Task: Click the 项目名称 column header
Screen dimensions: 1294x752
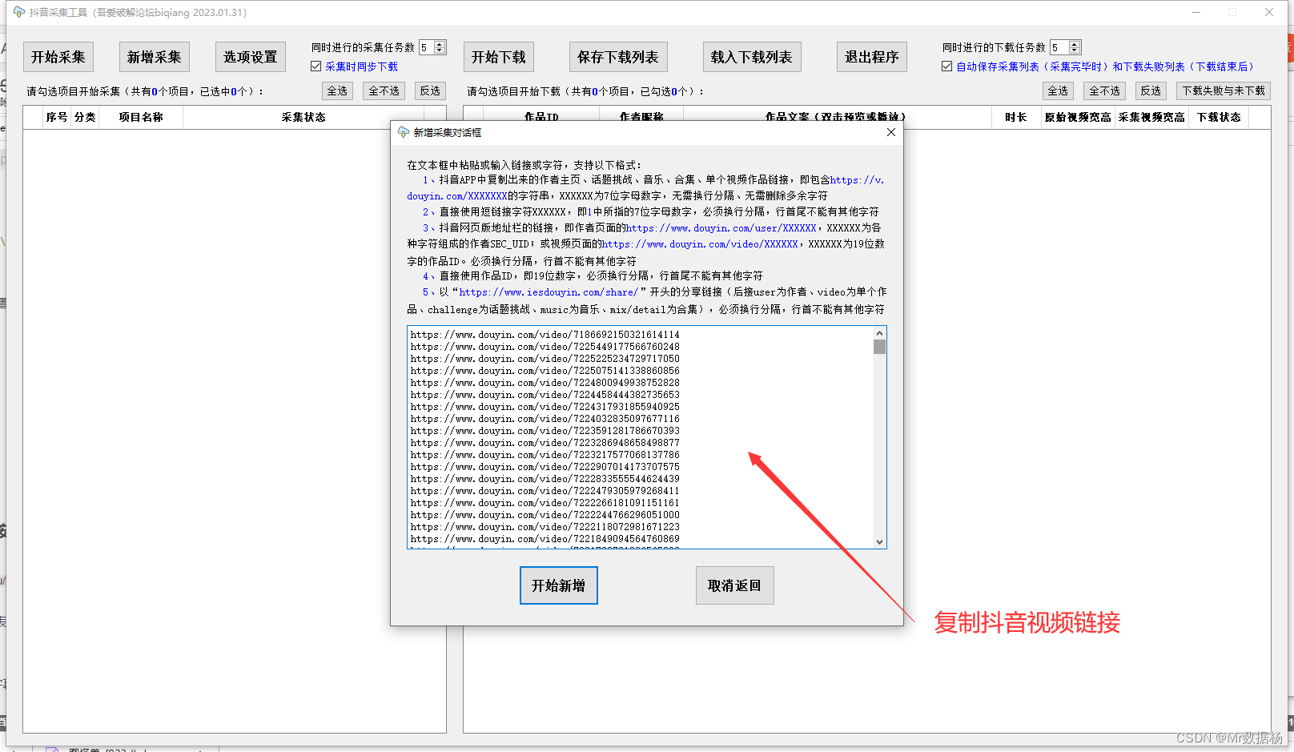Action: point(141,117)
